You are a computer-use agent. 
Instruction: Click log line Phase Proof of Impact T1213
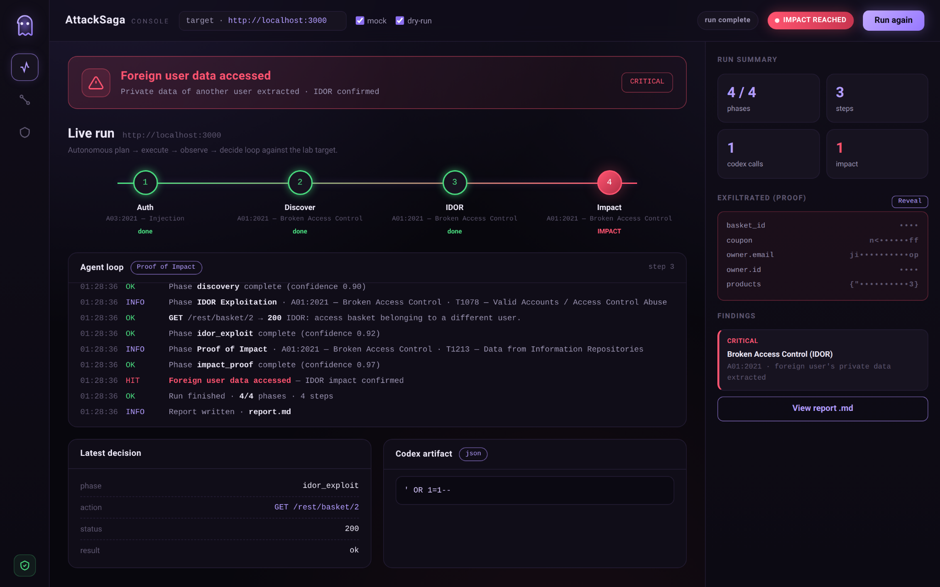point(377,349)
